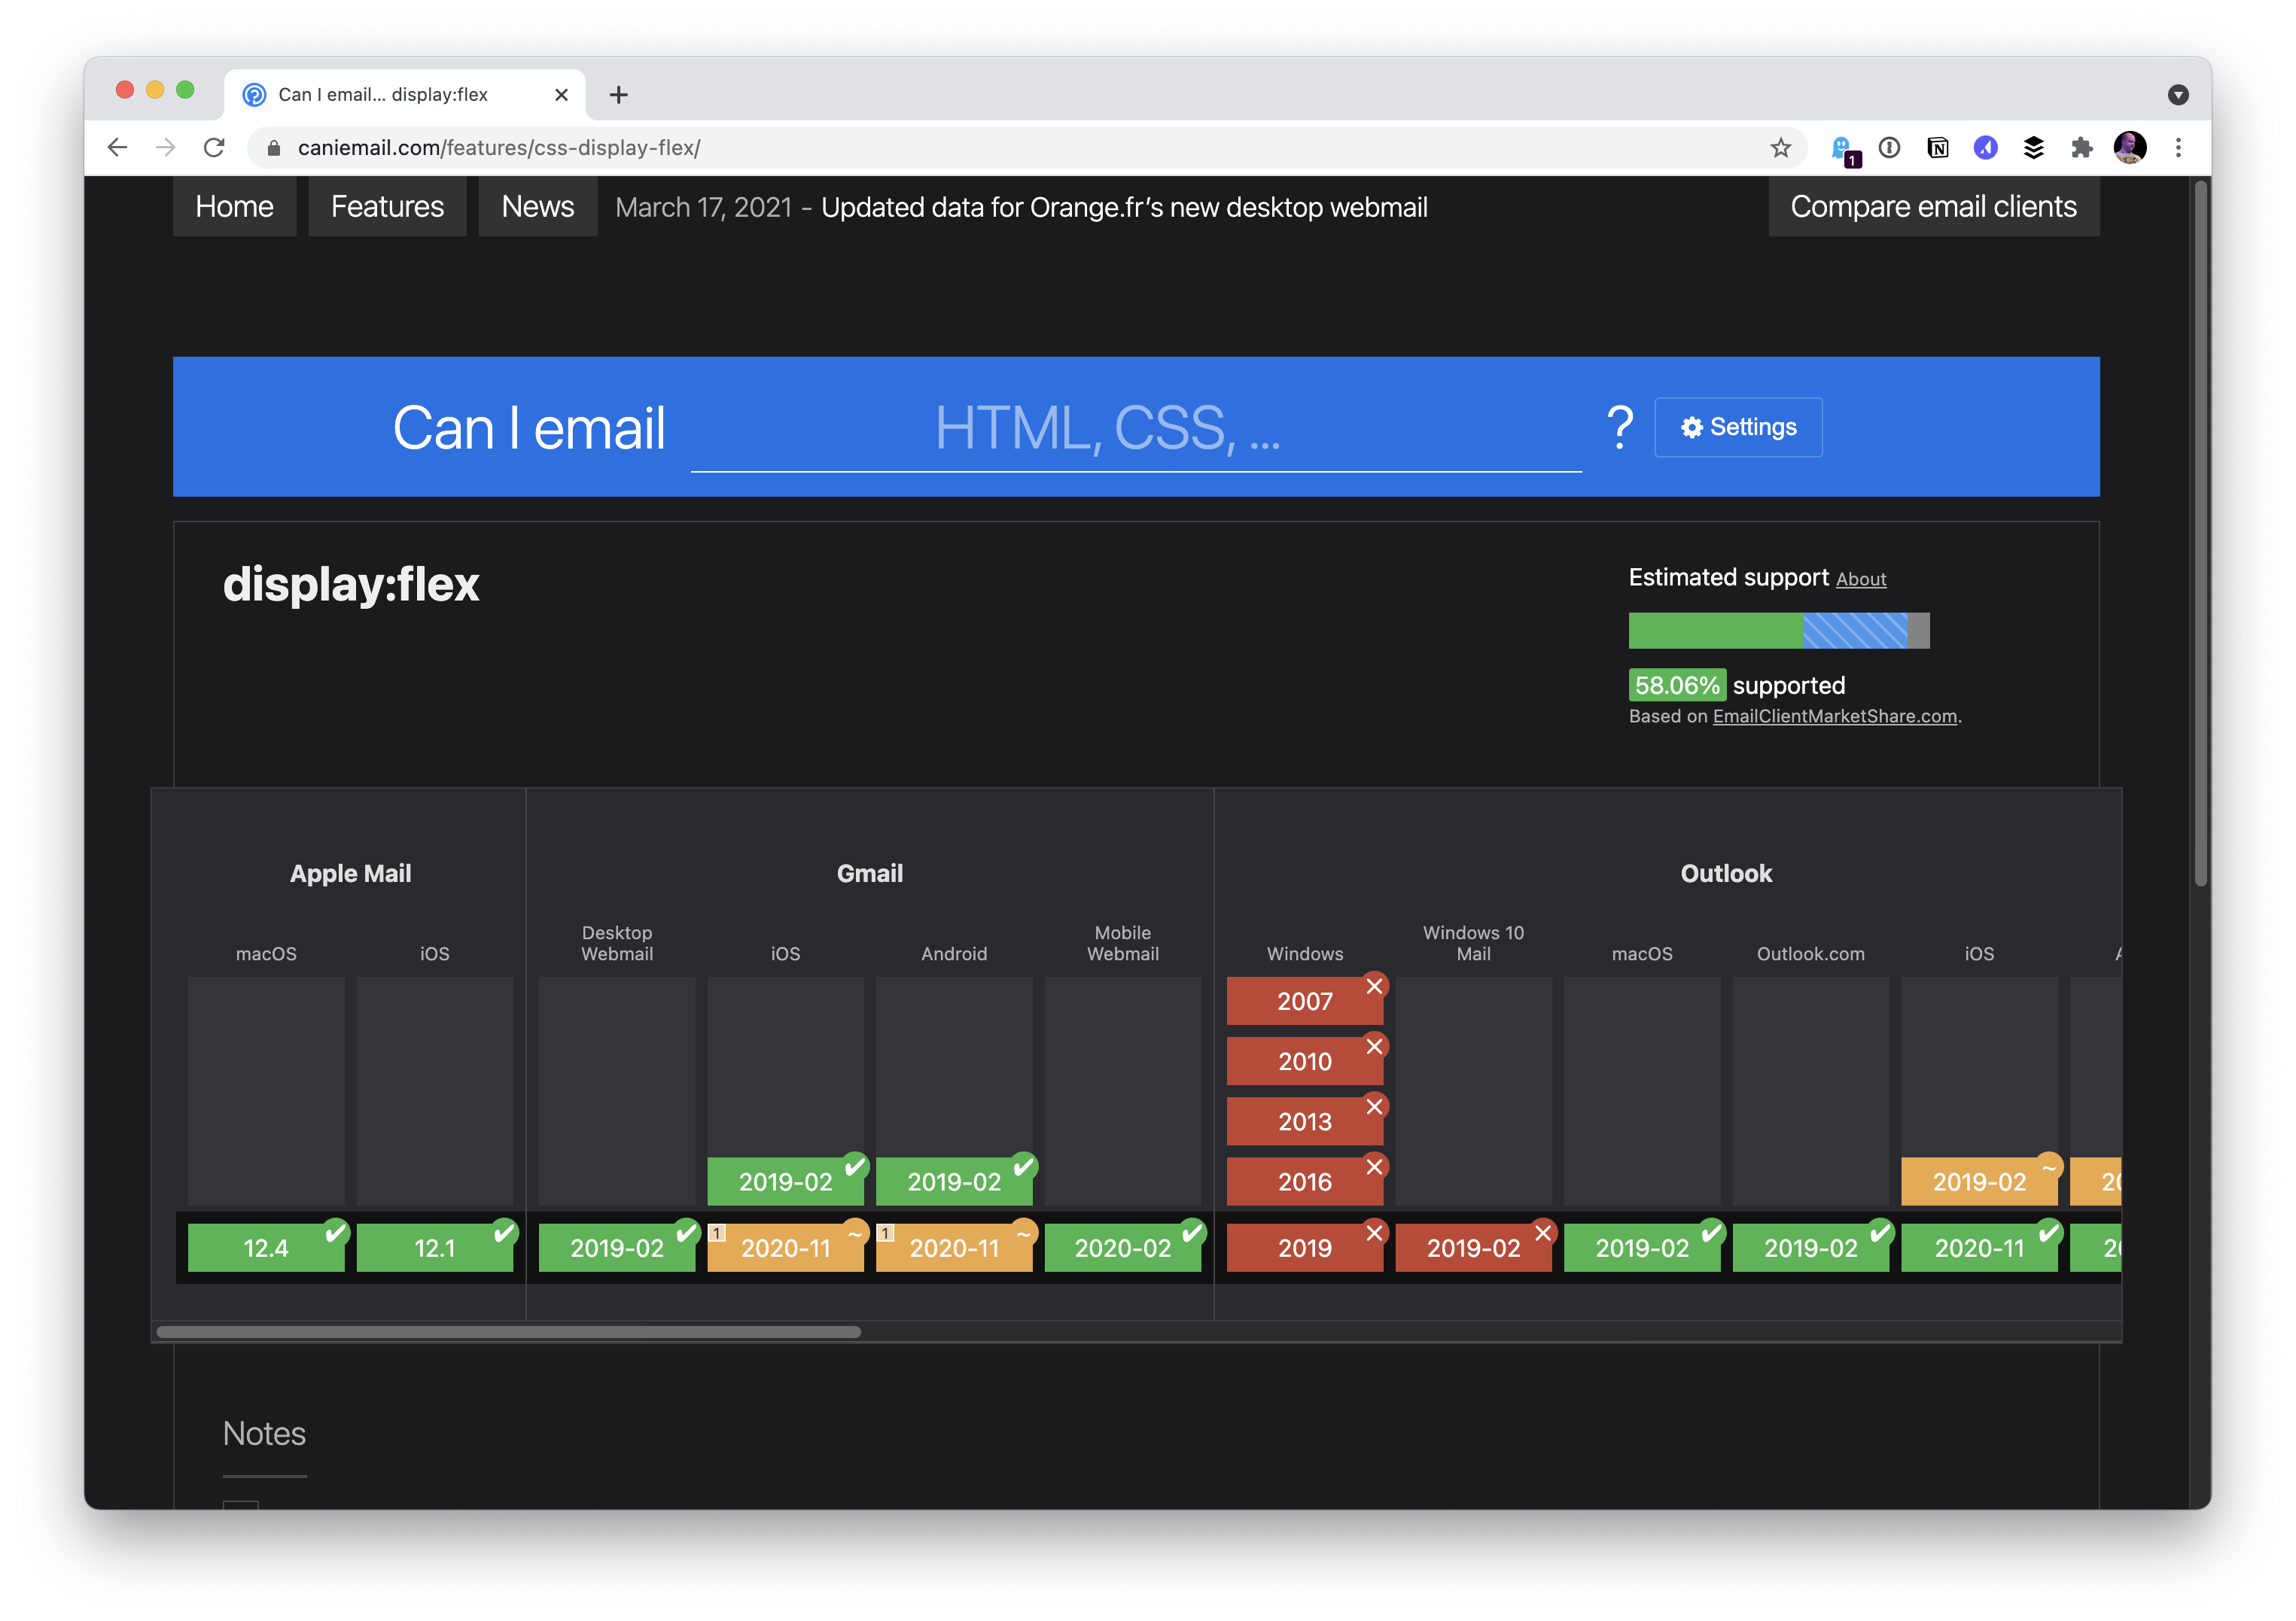Click the estimated support progress bar
This screenshot has height=1621, width=2296.
click(1778, 631)
